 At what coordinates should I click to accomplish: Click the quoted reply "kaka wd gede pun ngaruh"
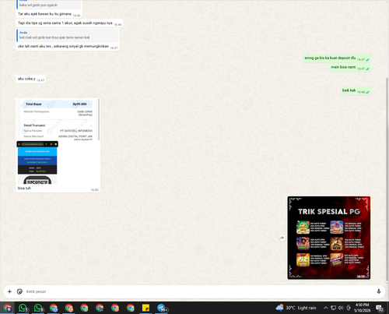[x=49, y=5]
